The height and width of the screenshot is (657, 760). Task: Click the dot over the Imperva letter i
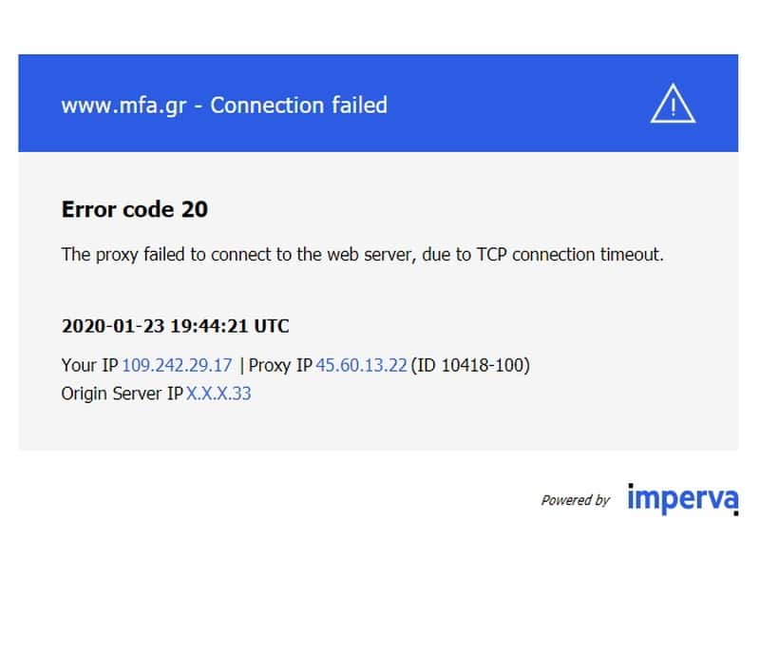631,486
